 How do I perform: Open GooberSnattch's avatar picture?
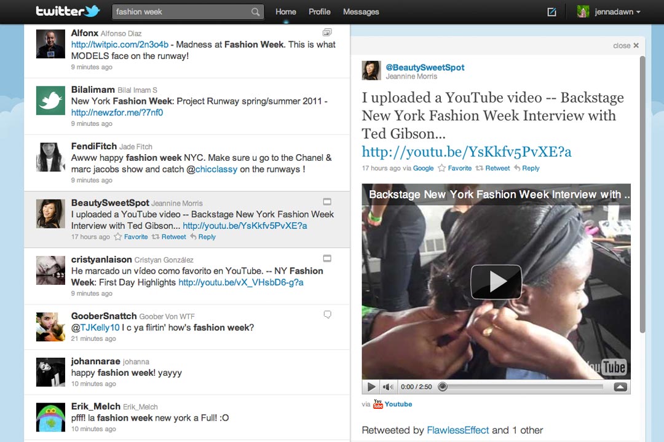click(x=50, y=327)
